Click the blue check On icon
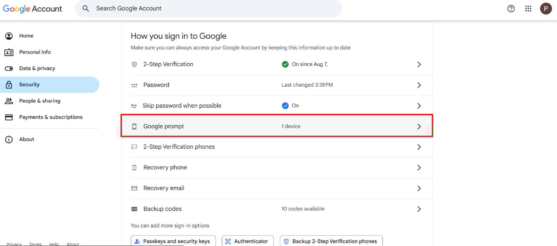557x246 pixels. click(x=285, y=106)
